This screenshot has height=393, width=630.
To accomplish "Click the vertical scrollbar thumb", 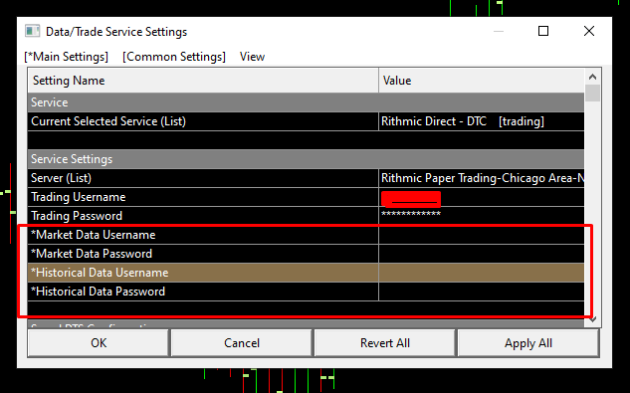I will [592, 93].
